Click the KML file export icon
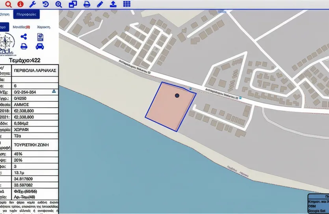 coord(40,37)
